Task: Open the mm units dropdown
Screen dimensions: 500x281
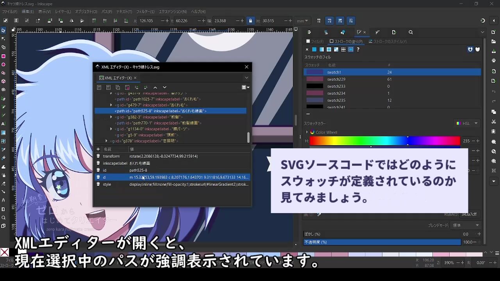Action: click(302, 21)
